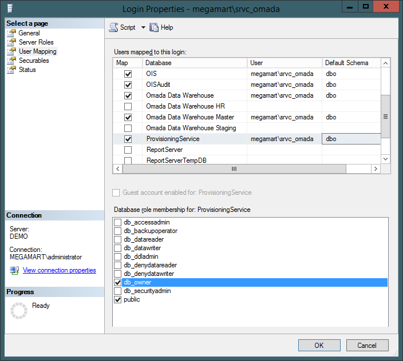Image resolution: width=403 pixels, height=361 pixels.
Task: Click the window icon in title bar
Action: click(10, 9)
